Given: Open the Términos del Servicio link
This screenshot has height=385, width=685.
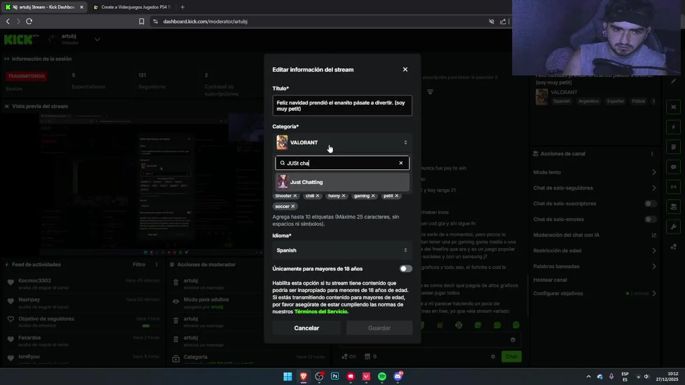Looking at the screenshot, I should (321, 311).
